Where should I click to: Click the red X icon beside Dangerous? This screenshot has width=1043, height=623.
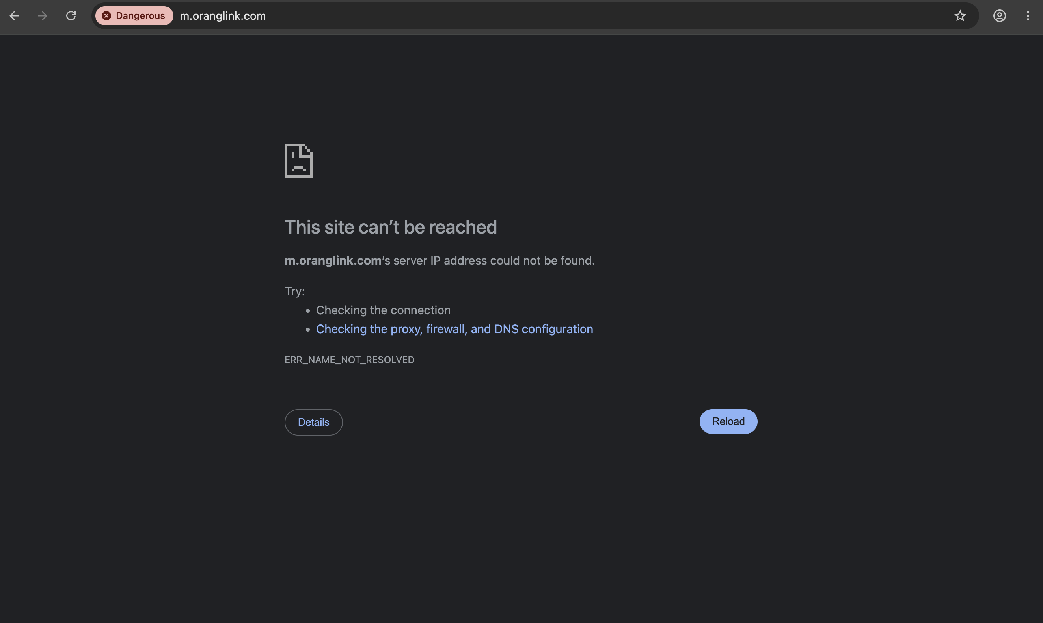tap(106, 16)
